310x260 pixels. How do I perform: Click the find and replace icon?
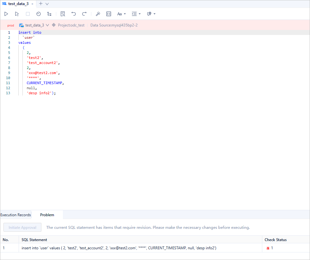coord(63,14)
